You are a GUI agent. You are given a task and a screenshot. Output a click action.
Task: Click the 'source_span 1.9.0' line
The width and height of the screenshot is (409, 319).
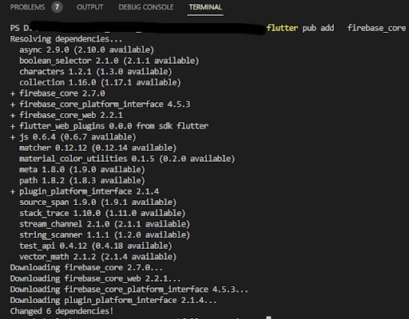click(x=97, y=203)
